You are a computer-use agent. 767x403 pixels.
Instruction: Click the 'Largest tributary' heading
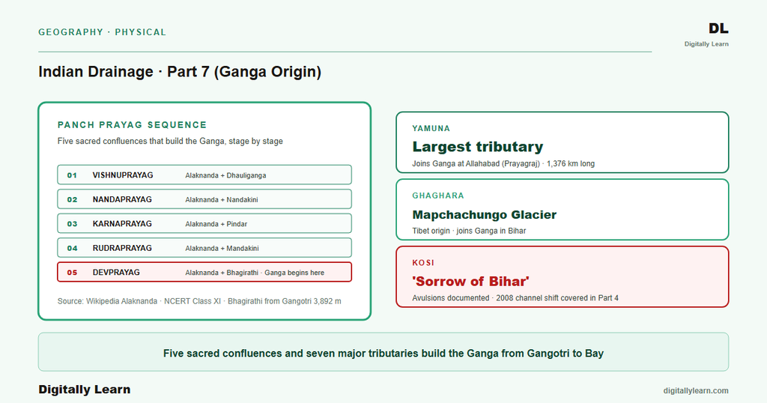point(477,147)
